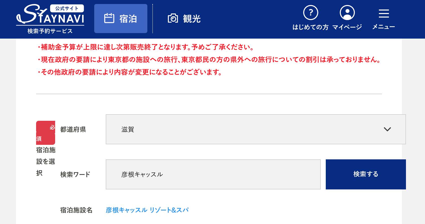Click the はじめての方 label
The height and width of the screenshot is (224, 425).
click(x=310, y=27)
